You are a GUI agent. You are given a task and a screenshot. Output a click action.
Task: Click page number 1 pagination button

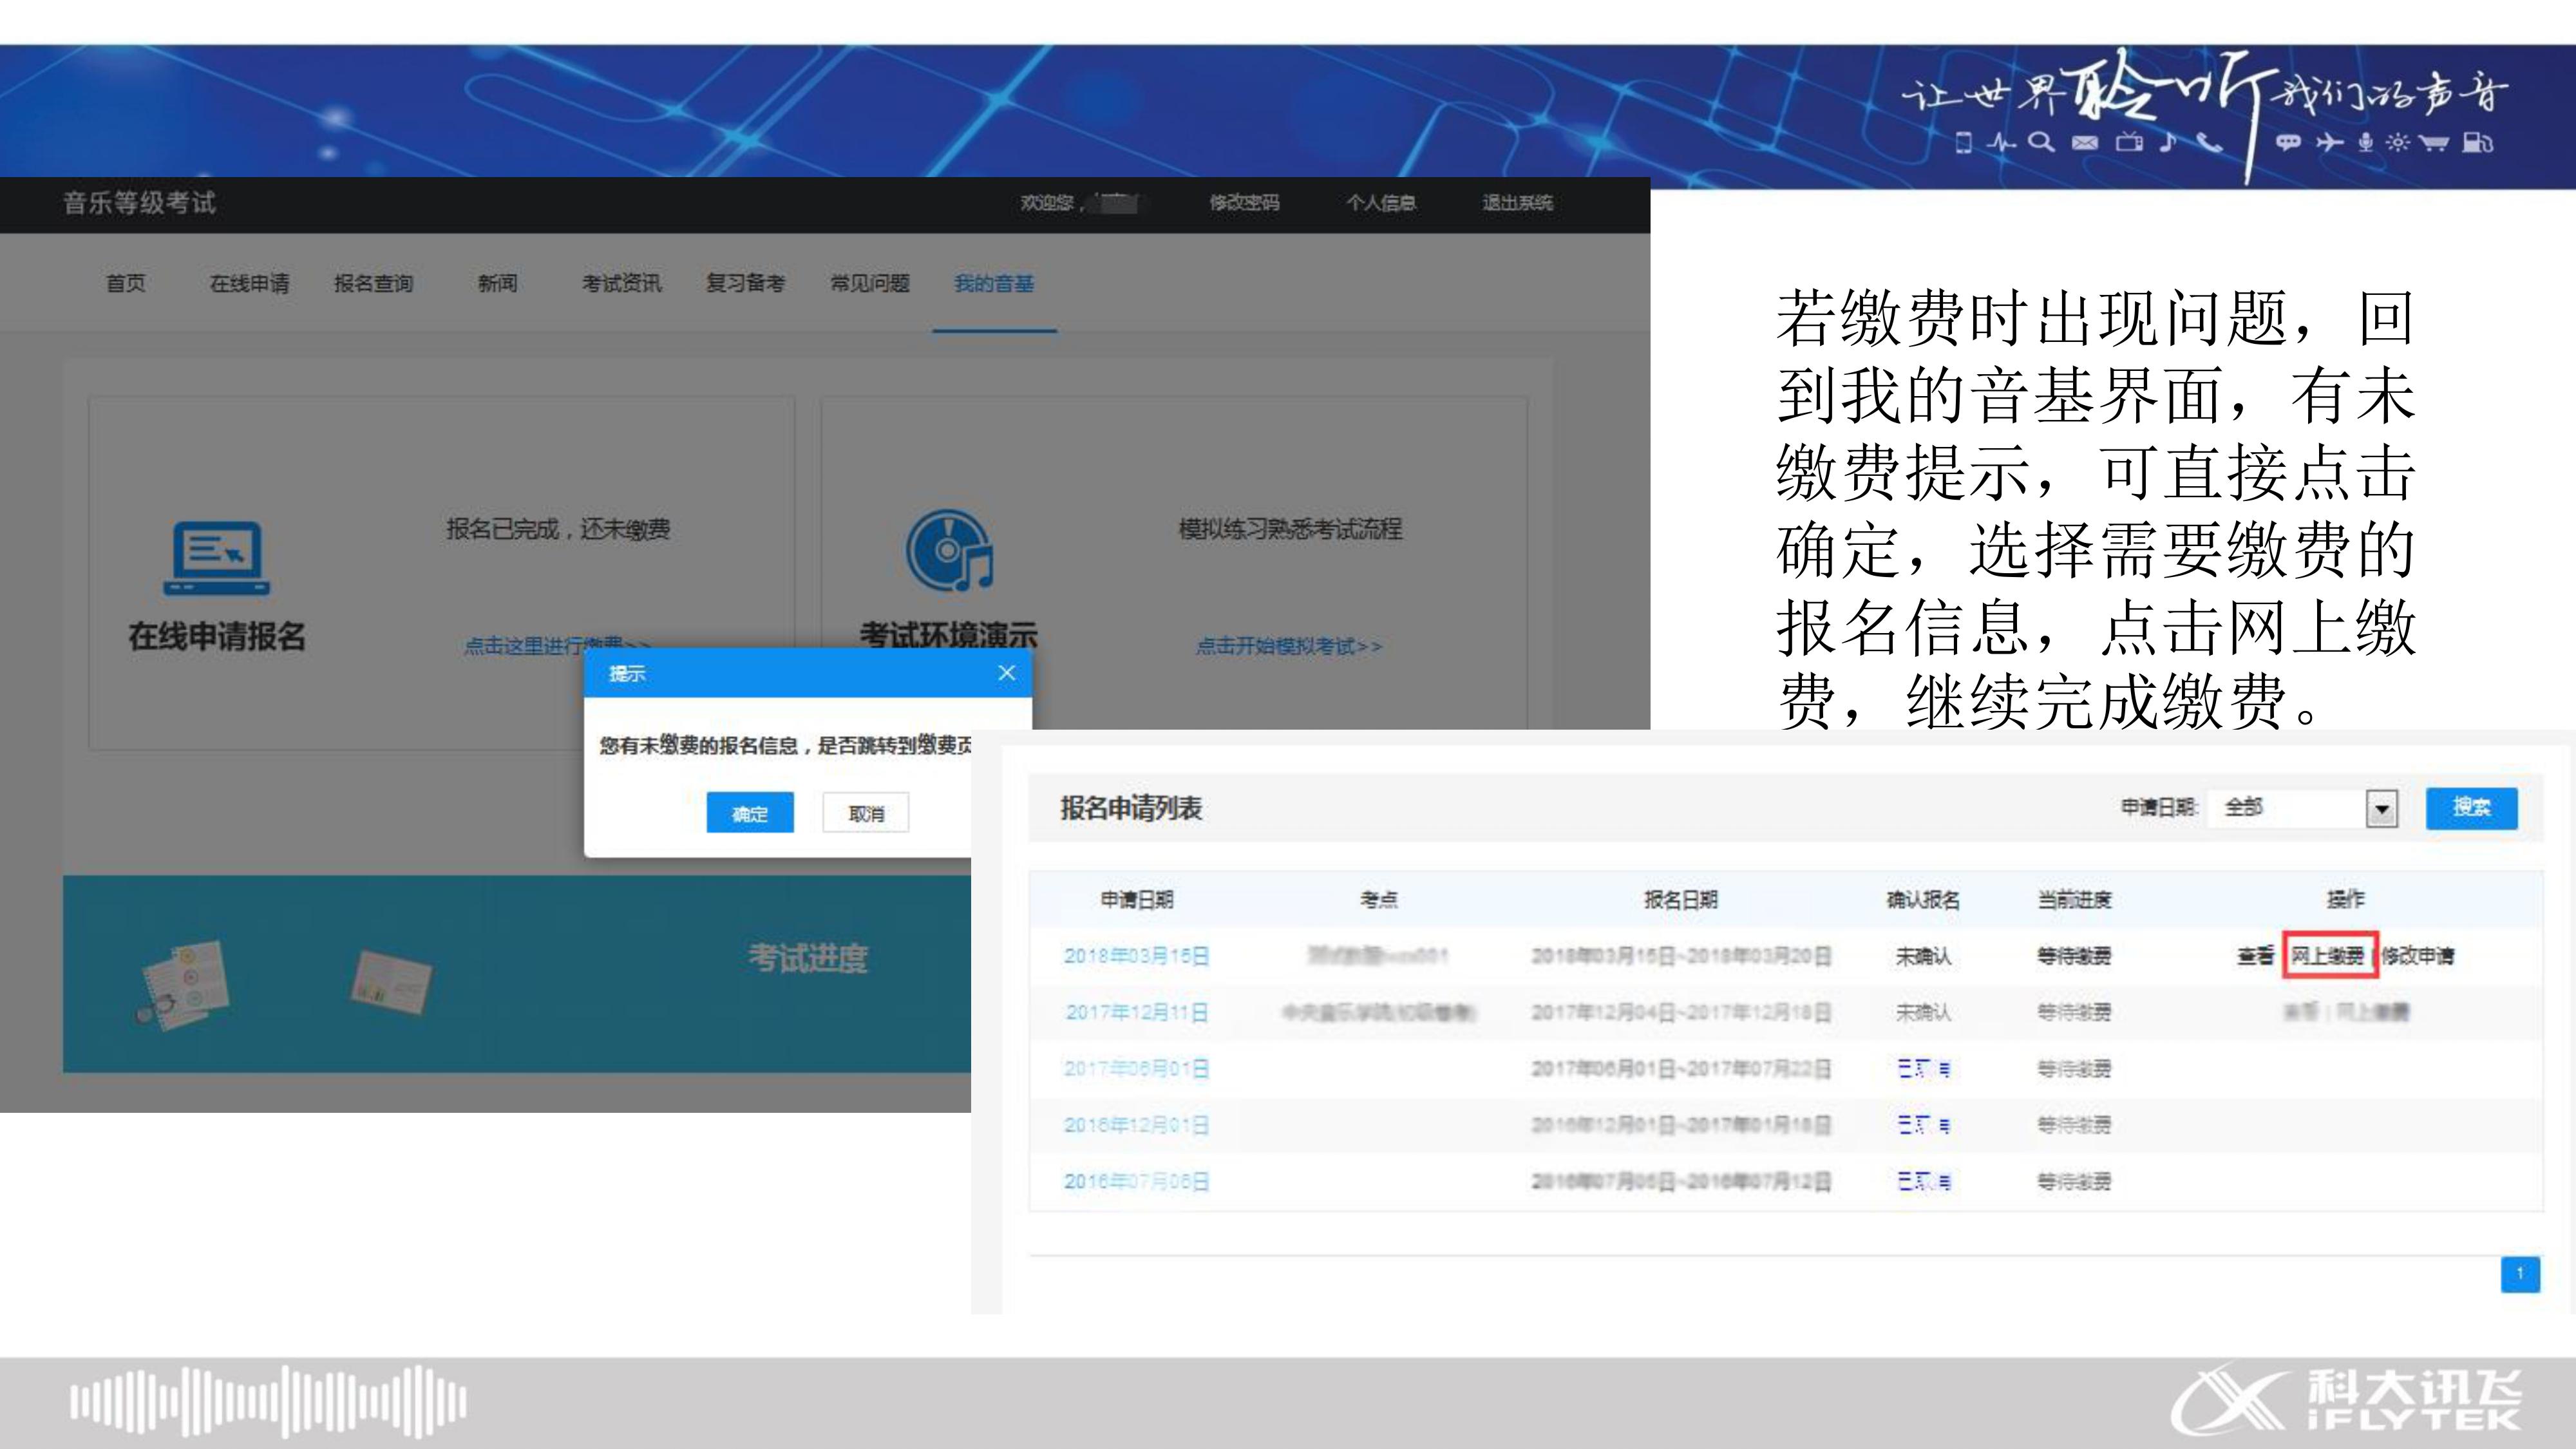point(2520,1274)
